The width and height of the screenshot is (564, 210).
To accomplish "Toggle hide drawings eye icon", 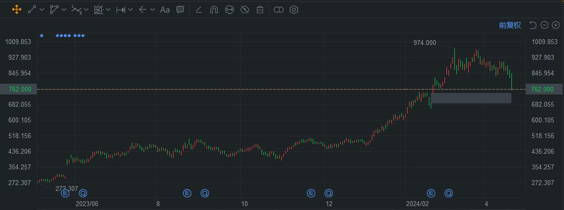I will (x=244, y=9).
